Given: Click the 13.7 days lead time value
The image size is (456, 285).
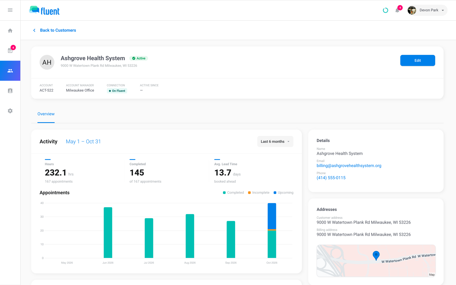Looking at the screenshot, I should 223,173.
